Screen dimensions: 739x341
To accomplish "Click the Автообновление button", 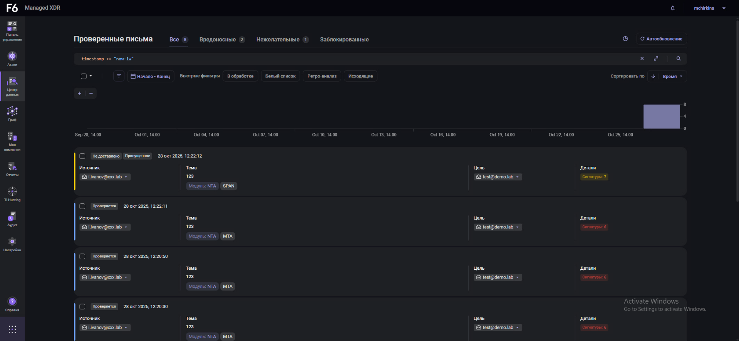I will click(x=661, y=39).
